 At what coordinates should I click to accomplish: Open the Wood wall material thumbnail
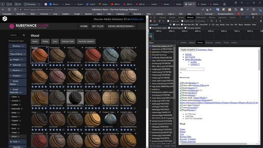[x=111, y=98]
